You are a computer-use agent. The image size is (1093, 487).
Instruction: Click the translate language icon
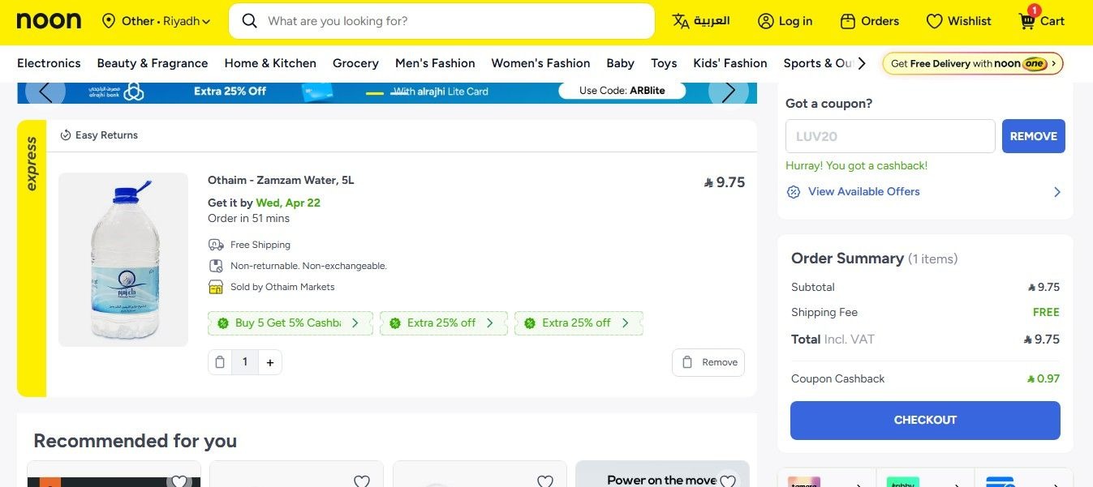tap(681, 21)
